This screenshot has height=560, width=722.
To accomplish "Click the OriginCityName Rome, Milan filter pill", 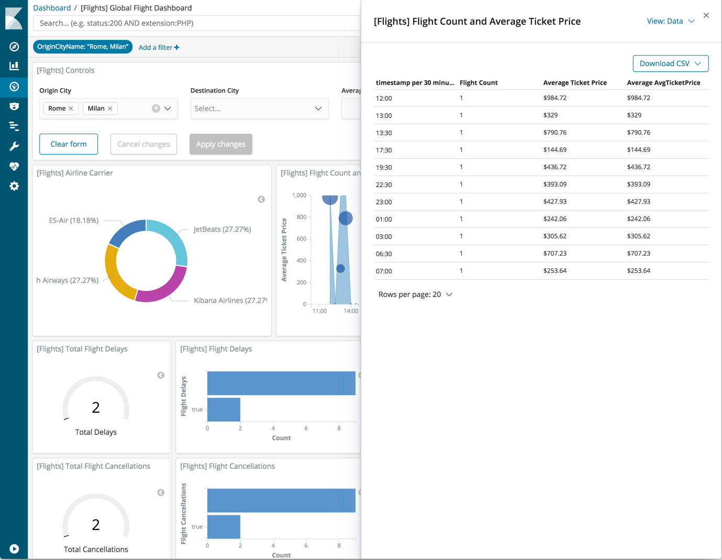I will click(82, 47).
